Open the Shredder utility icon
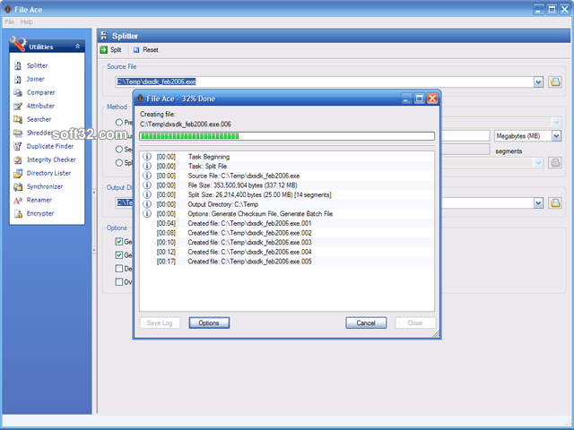Screen dimensions: 574x430 18,133
